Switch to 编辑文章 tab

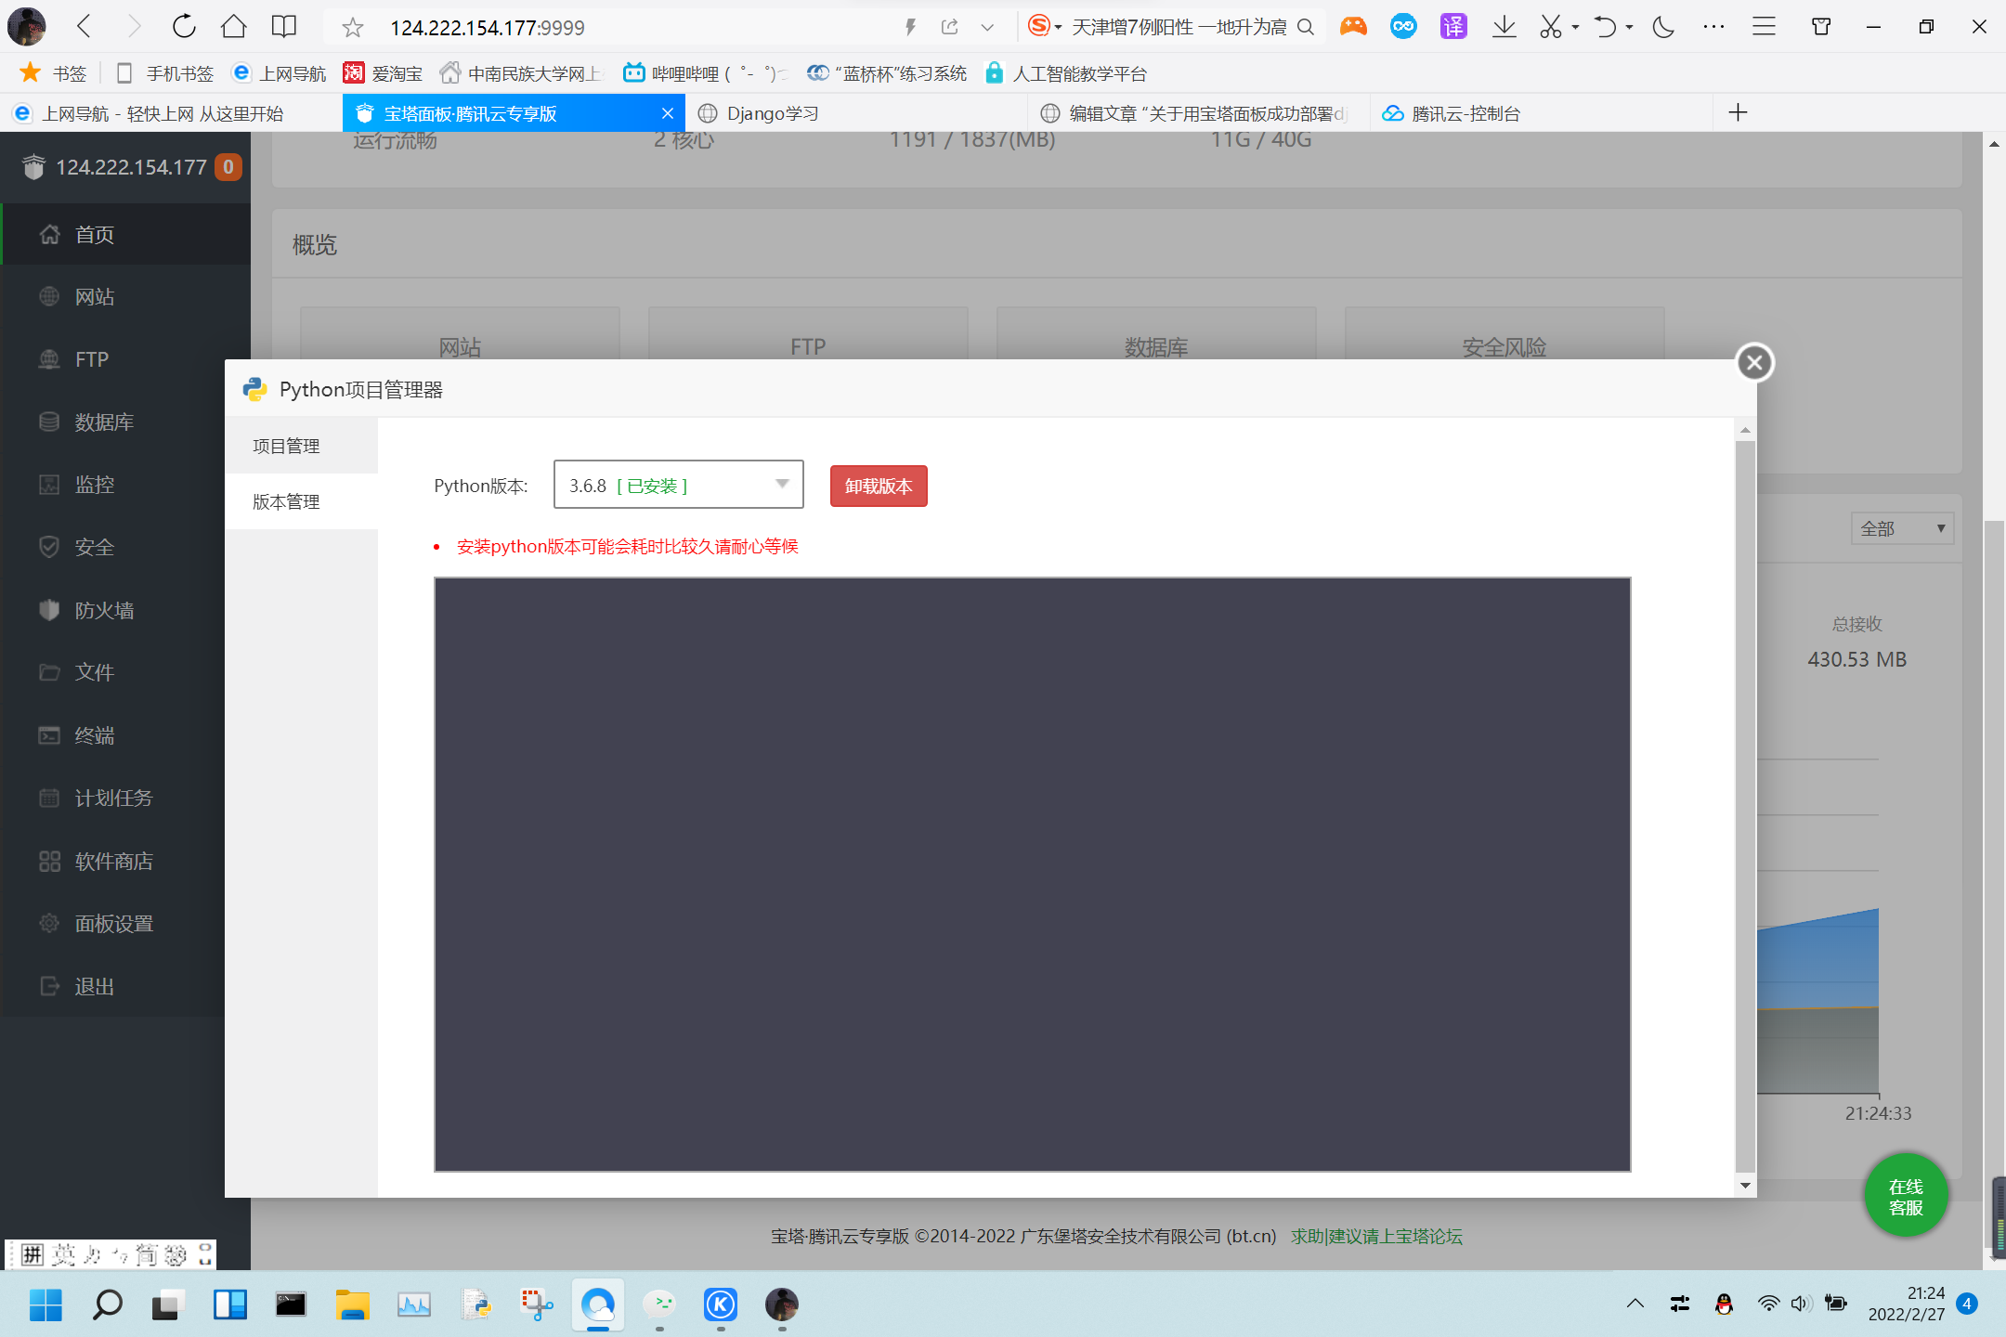pos(1199,113)
